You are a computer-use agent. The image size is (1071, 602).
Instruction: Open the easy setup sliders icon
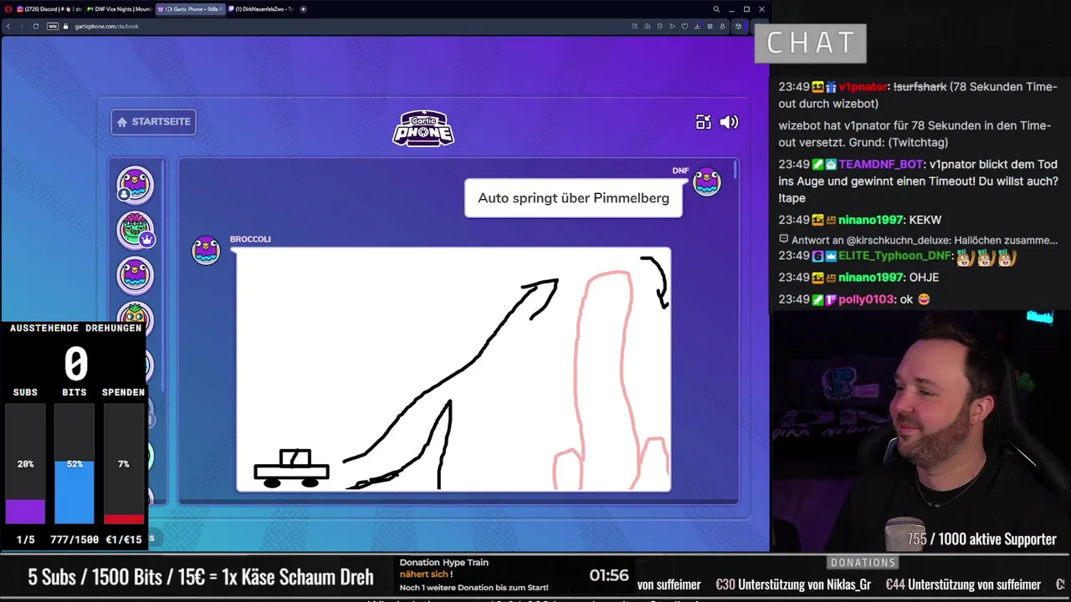pos(710,26)
